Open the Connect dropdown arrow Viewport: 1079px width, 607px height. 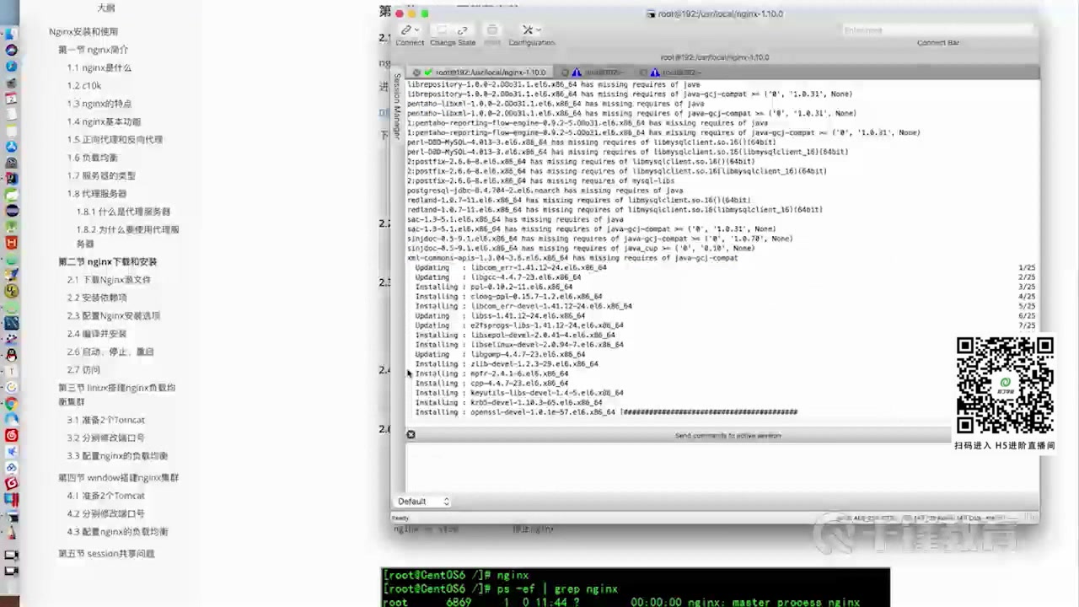[x=416, y=30]
